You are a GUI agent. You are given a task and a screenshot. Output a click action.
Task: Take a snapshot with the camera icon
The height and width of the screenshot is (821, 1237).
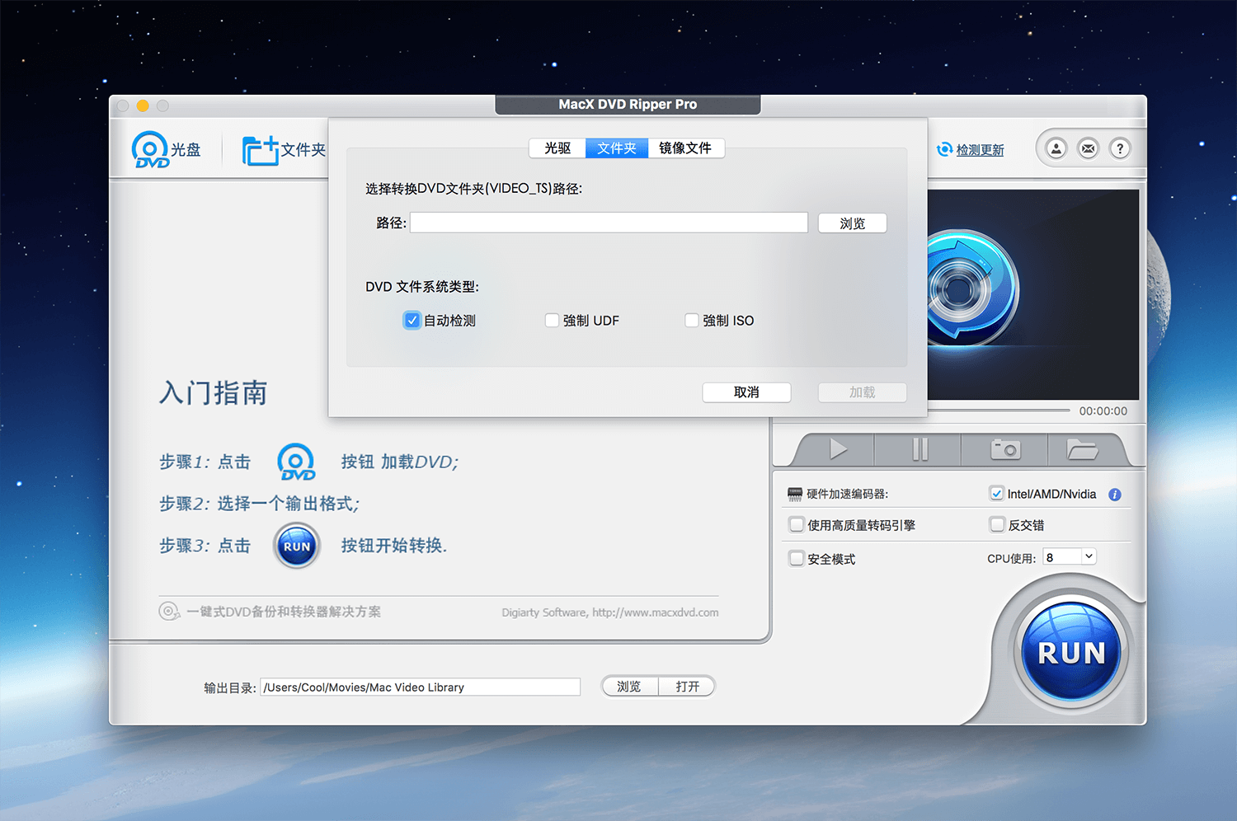pyautogui.click(x=1005, y=449)
